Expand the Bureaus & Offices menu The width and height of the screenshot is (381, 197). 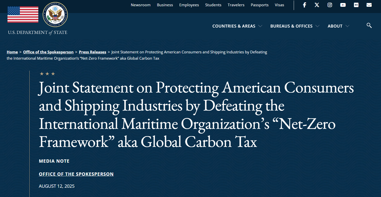(294, 26)
